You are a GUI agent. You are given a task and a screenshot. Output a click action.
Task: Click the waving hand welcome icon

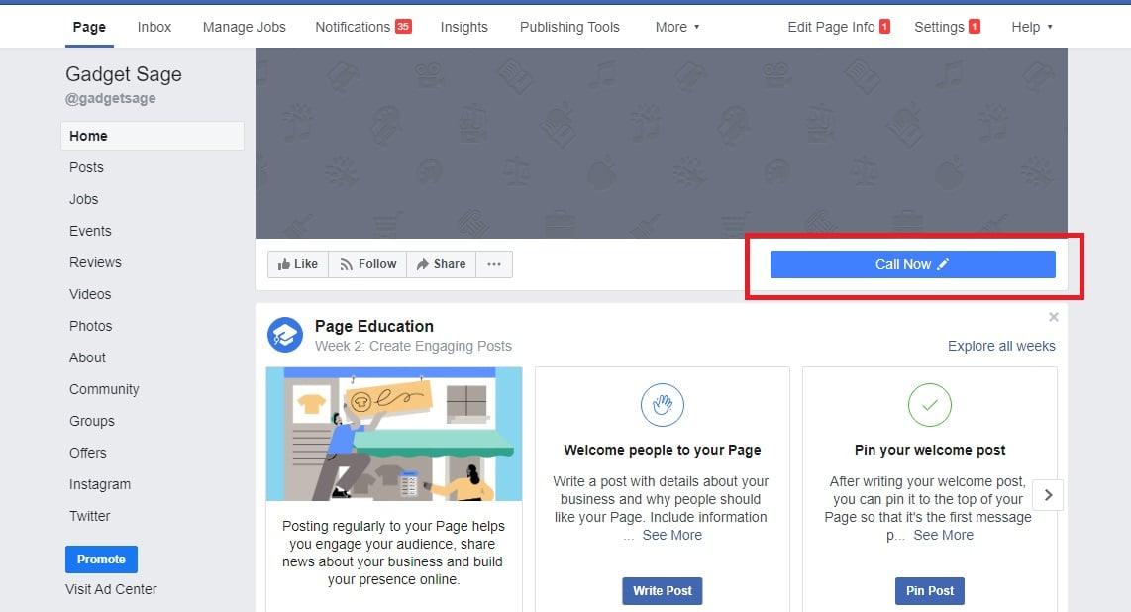[x=662, y=404]
